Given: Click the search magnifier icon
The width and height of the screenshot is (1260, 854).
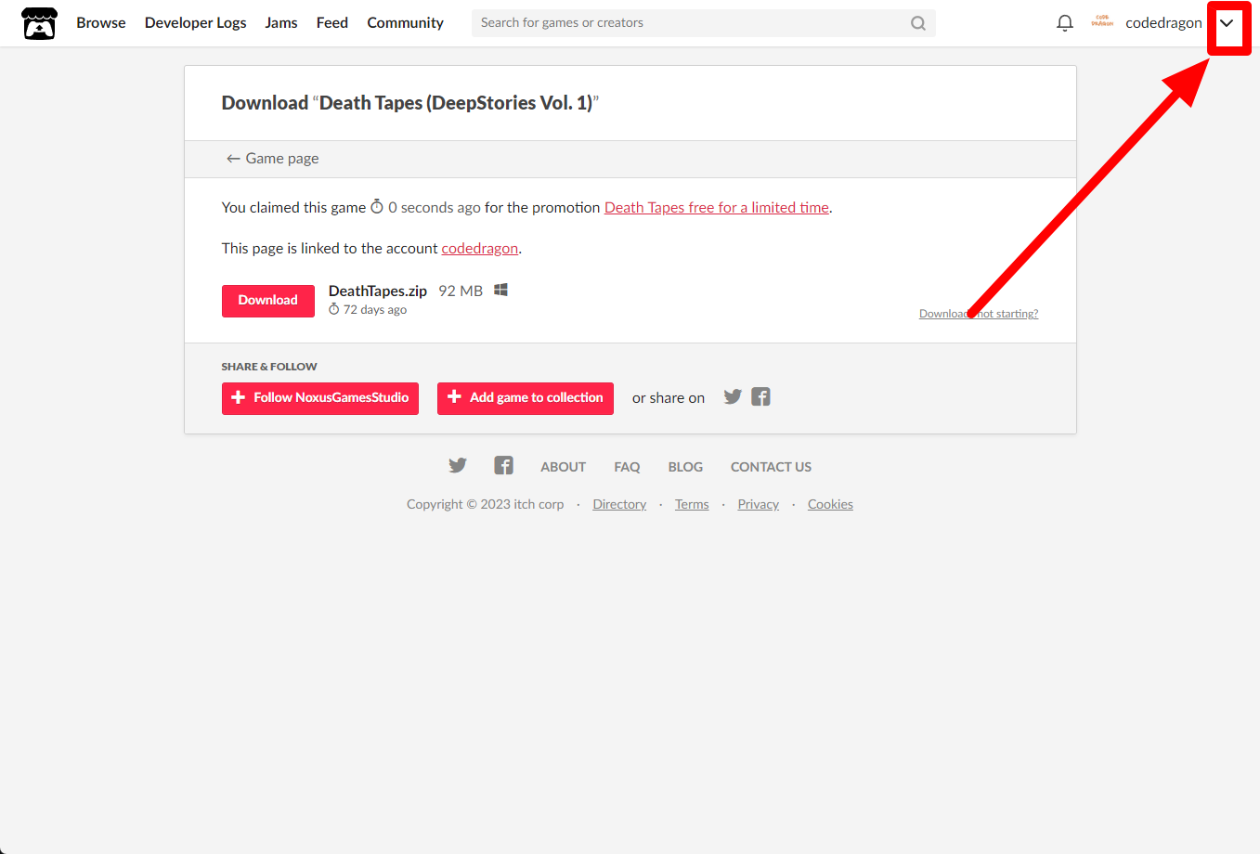Looking at the screenshot, I should pyautogui.click(x=918, y=23).
